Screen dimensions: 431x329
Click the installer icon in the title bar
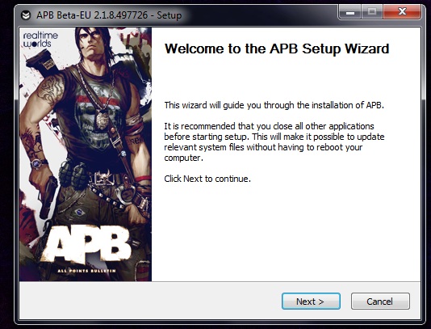point(26,15)
